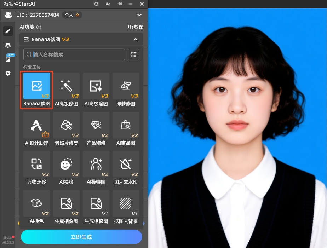Screen dimensions: 327x248
Task: Open the layers tab in sidebar
Action: click(x=8, y=45)
